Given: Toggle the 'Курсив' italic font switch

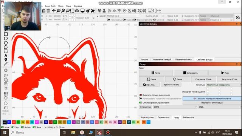Looking at the screenshot, I should coord(124,20).
